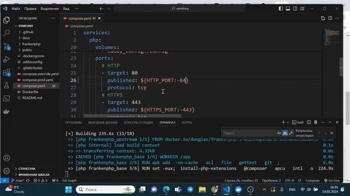Image resolution: width=350 pixels, height=196 pixels.
Task: Open the Вид menu
Action: (66, 9)
